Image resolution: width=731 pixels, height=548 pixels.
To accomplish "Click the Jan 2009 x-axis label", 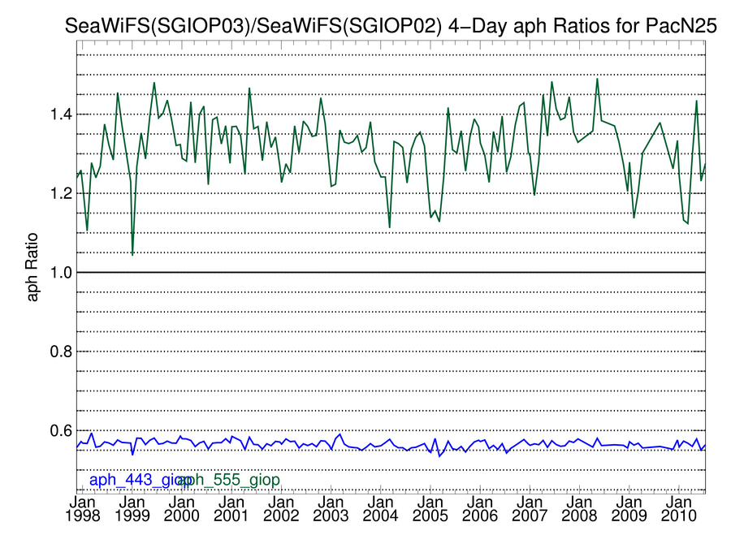I will point(629,509).
